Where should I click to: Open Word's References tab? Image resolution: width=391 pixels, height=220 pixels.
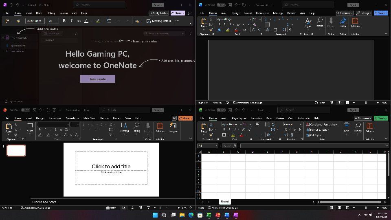262,13
